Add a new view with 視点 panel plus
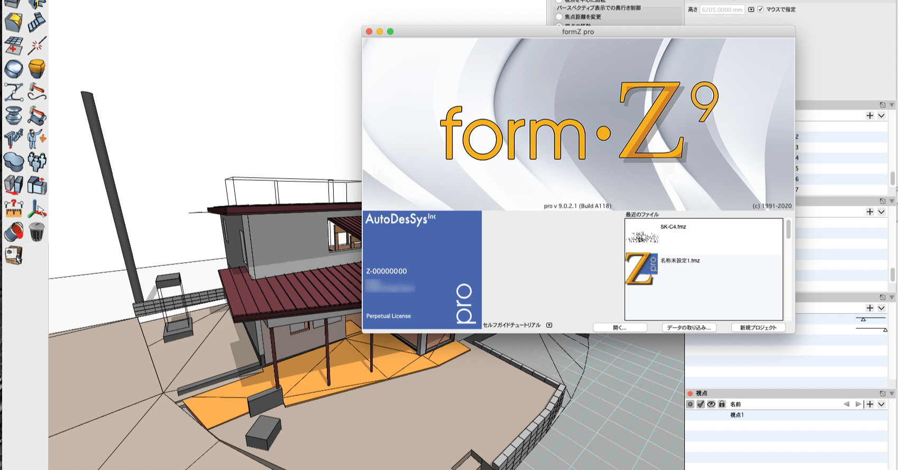 [870, 404]
